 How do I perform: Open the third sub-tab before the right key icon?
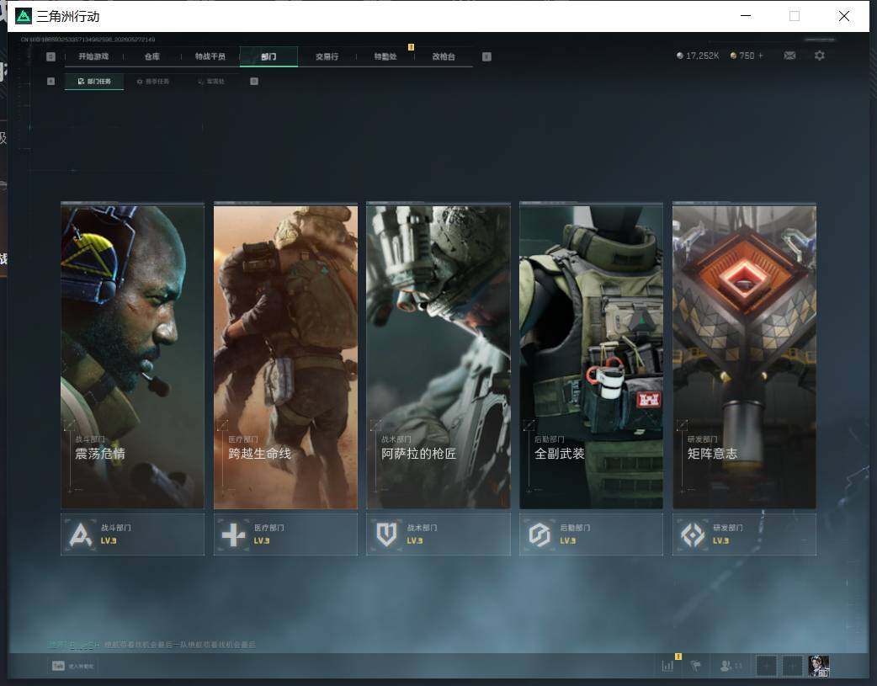point(211,81)
